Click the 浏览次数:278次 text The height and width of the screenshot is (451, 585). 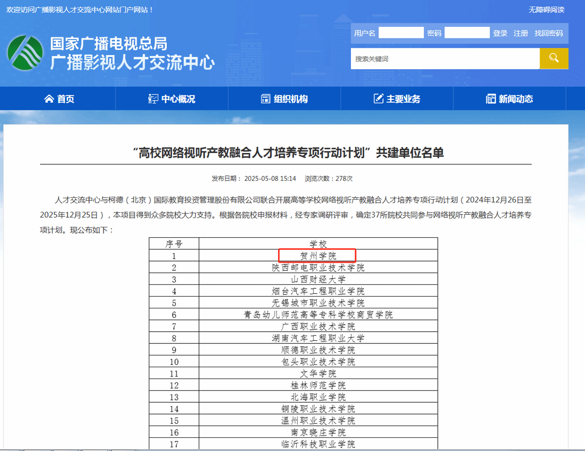pyautogui.click(x=329, y=179)
